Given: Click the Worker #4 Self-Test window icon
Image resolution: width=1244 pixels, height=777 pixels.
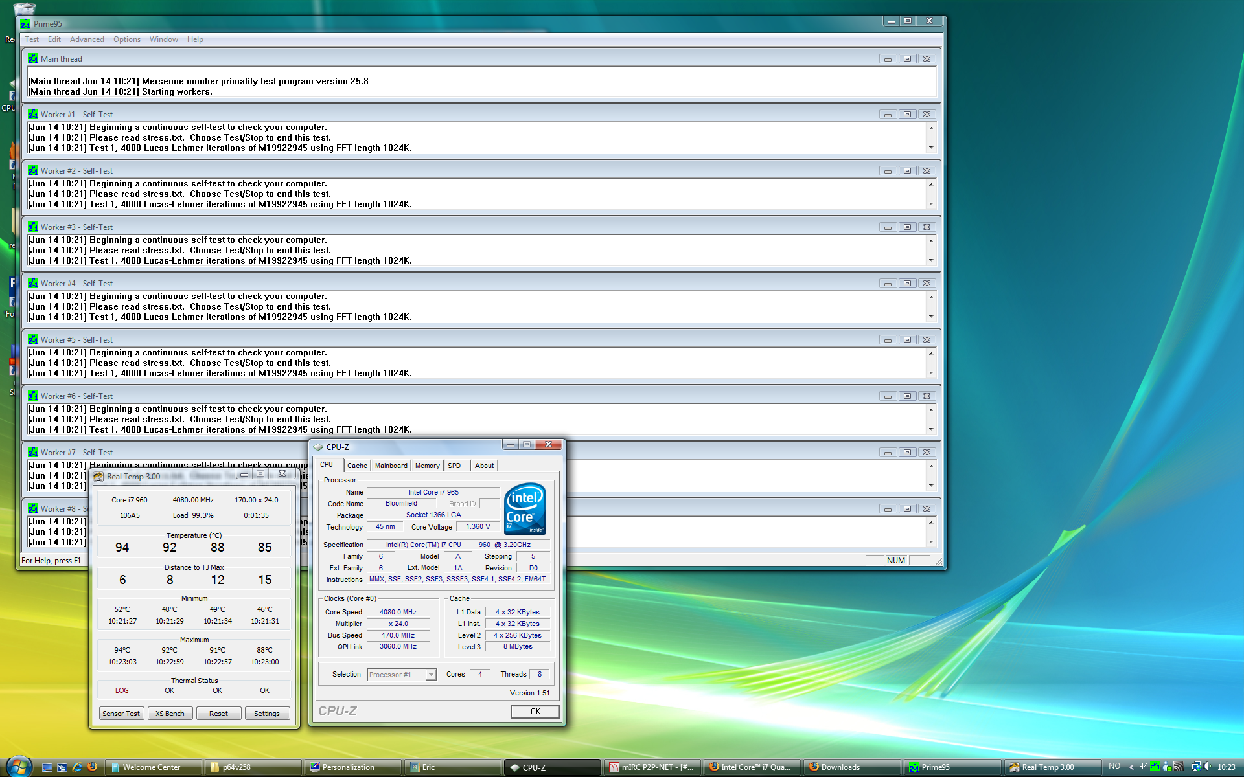Looking at the screenshot, I should pyautogui.click(x=33, y=283).
